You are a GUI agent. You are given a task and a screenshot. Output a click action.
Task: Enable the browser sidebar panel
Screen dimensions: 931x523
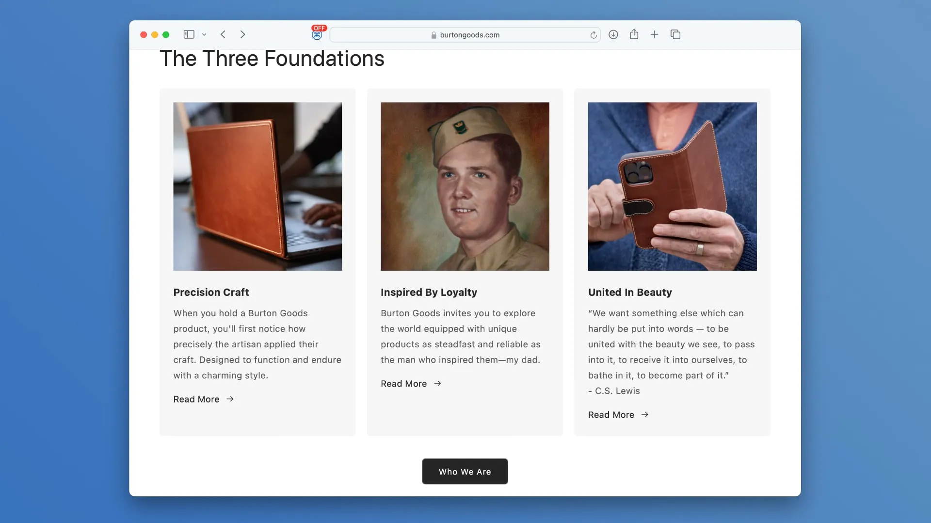tap(189, 34)
